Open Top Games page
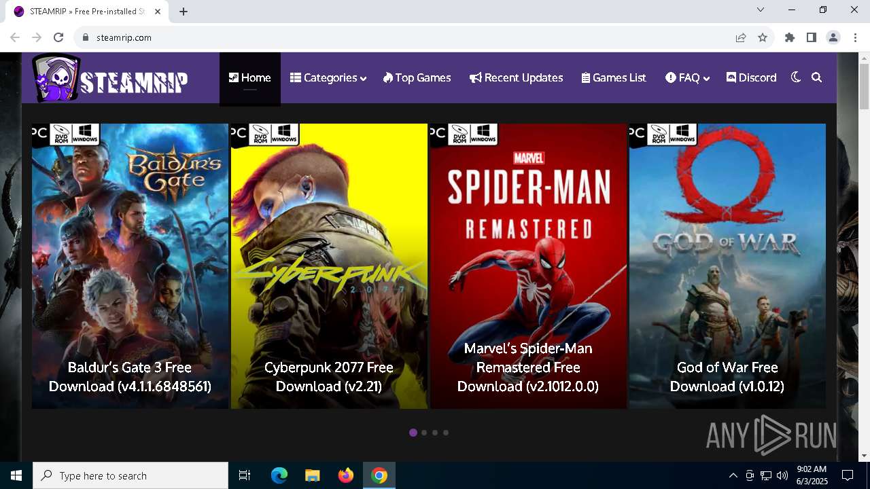 point(417,78)
